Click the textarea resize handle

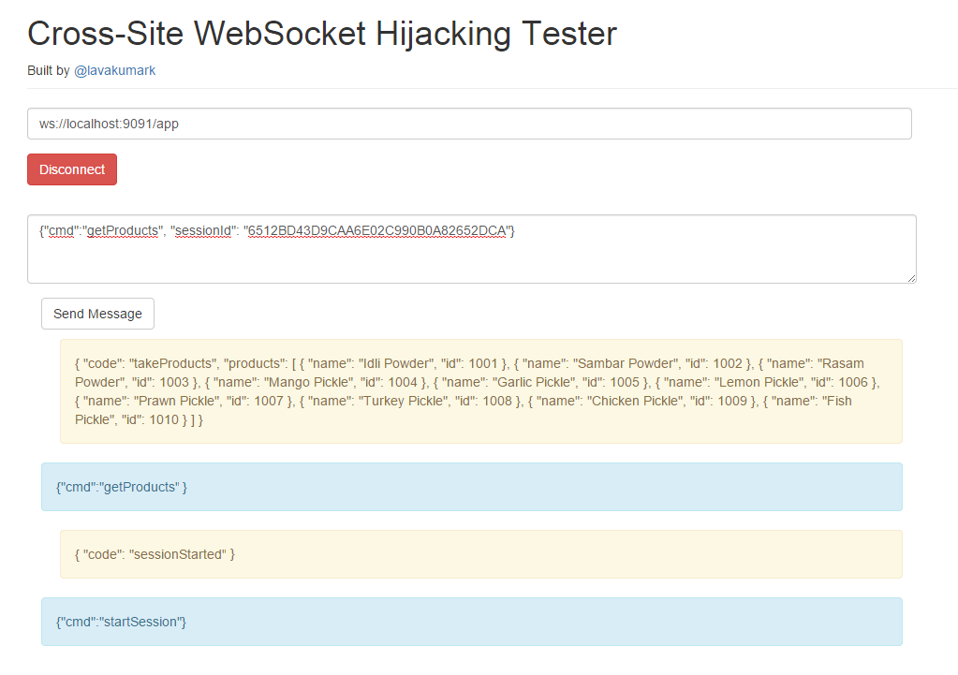click(x=910, y=277)
